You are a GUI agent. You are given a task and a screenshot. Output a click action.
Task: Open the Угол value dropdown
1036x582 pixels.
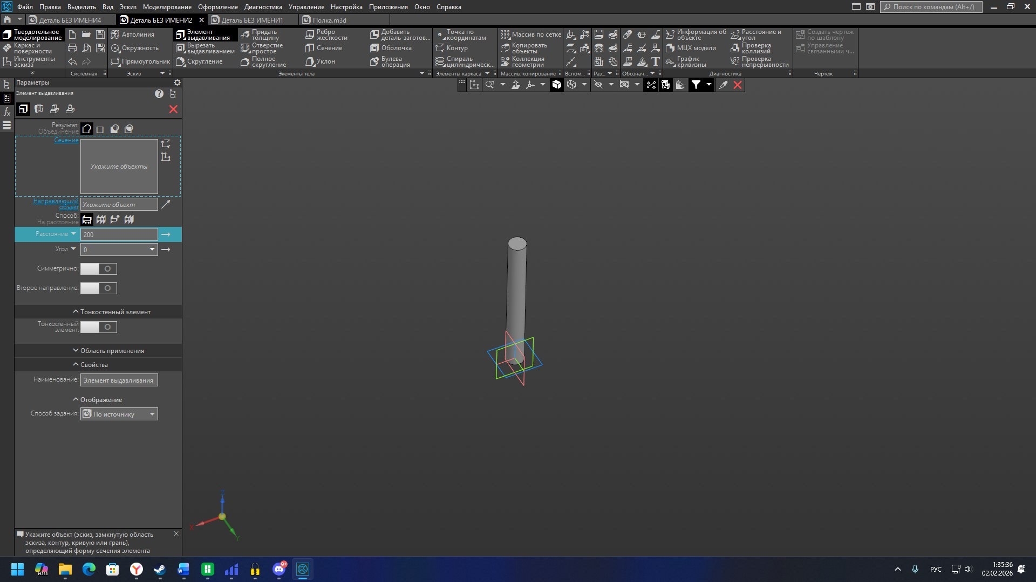point(152,249)
